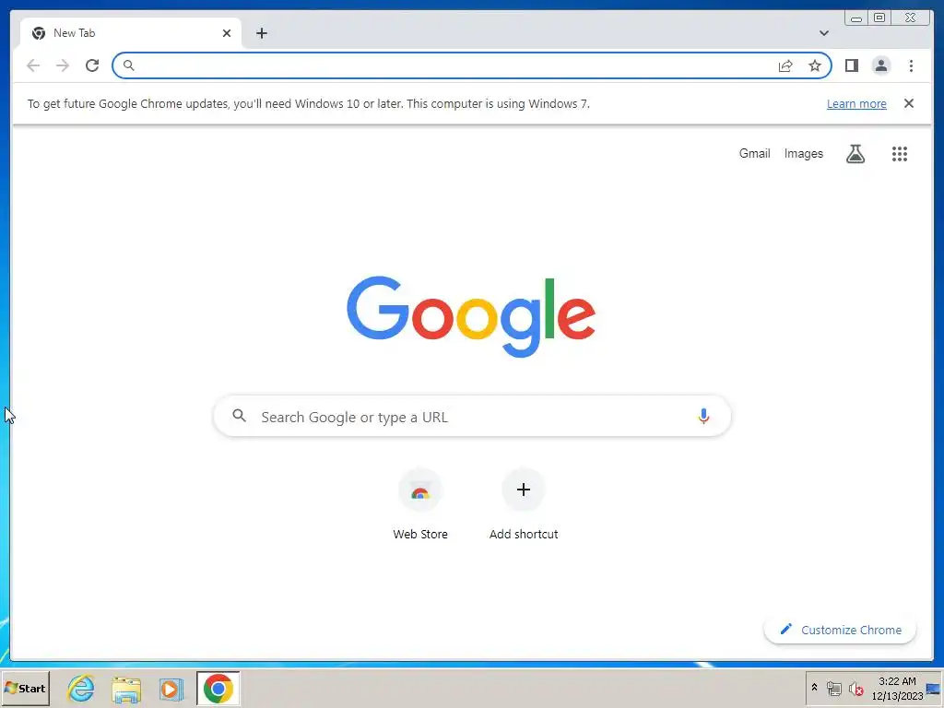944x708 pixels.
Task: Expand the tab search chevron
Action: coord(823,33)
